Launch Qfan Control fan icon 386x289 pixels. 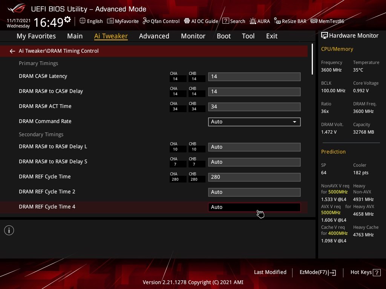[146, 21]
